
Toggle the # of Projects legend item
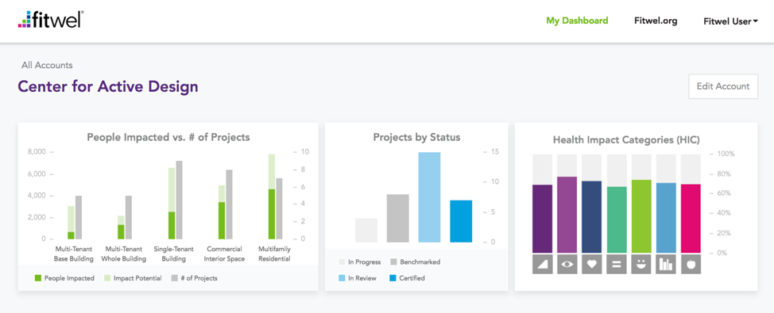coord(194,278)
